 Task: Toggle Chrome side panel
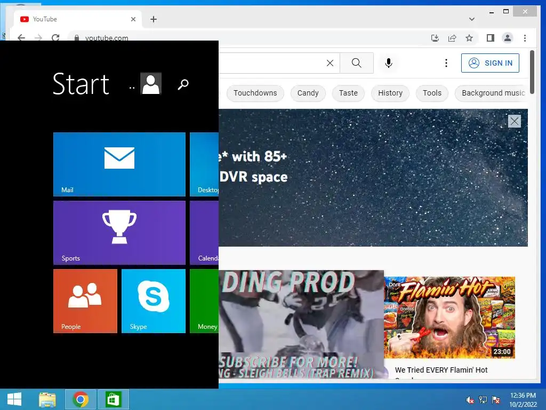tap(491, 38)
